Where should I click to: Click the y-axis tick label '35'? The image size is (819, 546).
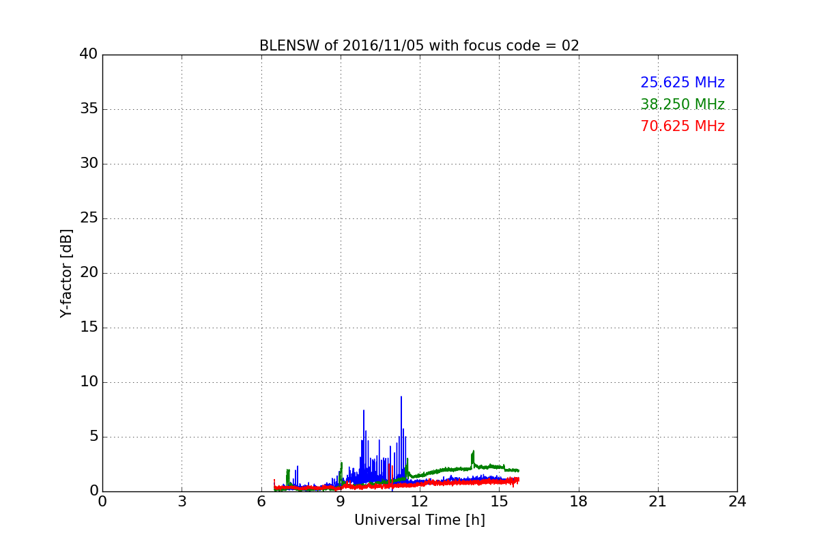(89, 109)
